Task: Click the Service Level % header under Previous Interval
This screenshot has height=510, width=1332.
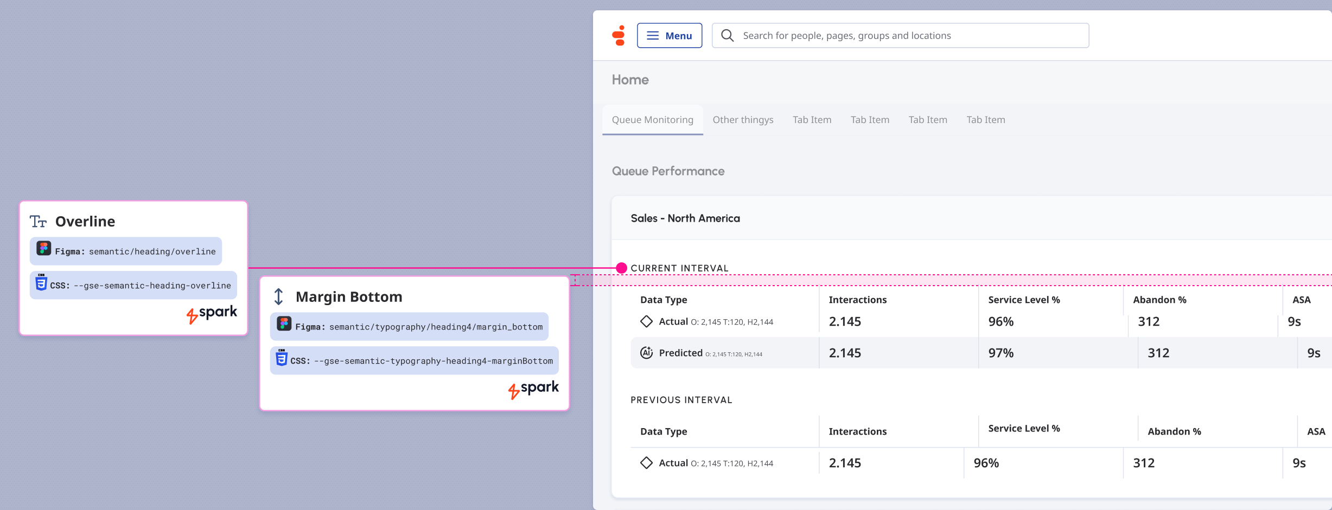Action: (x=1024, y=428)
